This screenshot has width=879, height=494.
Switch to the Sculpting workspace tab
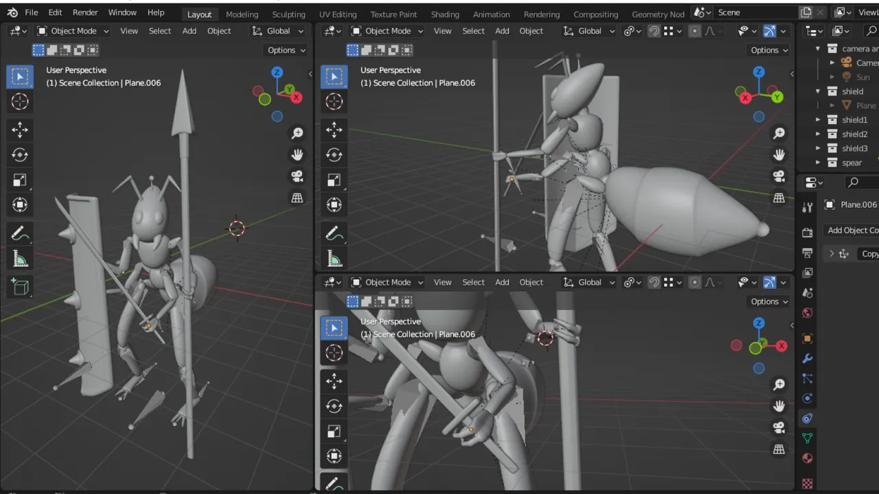click(x=288, y=14)
